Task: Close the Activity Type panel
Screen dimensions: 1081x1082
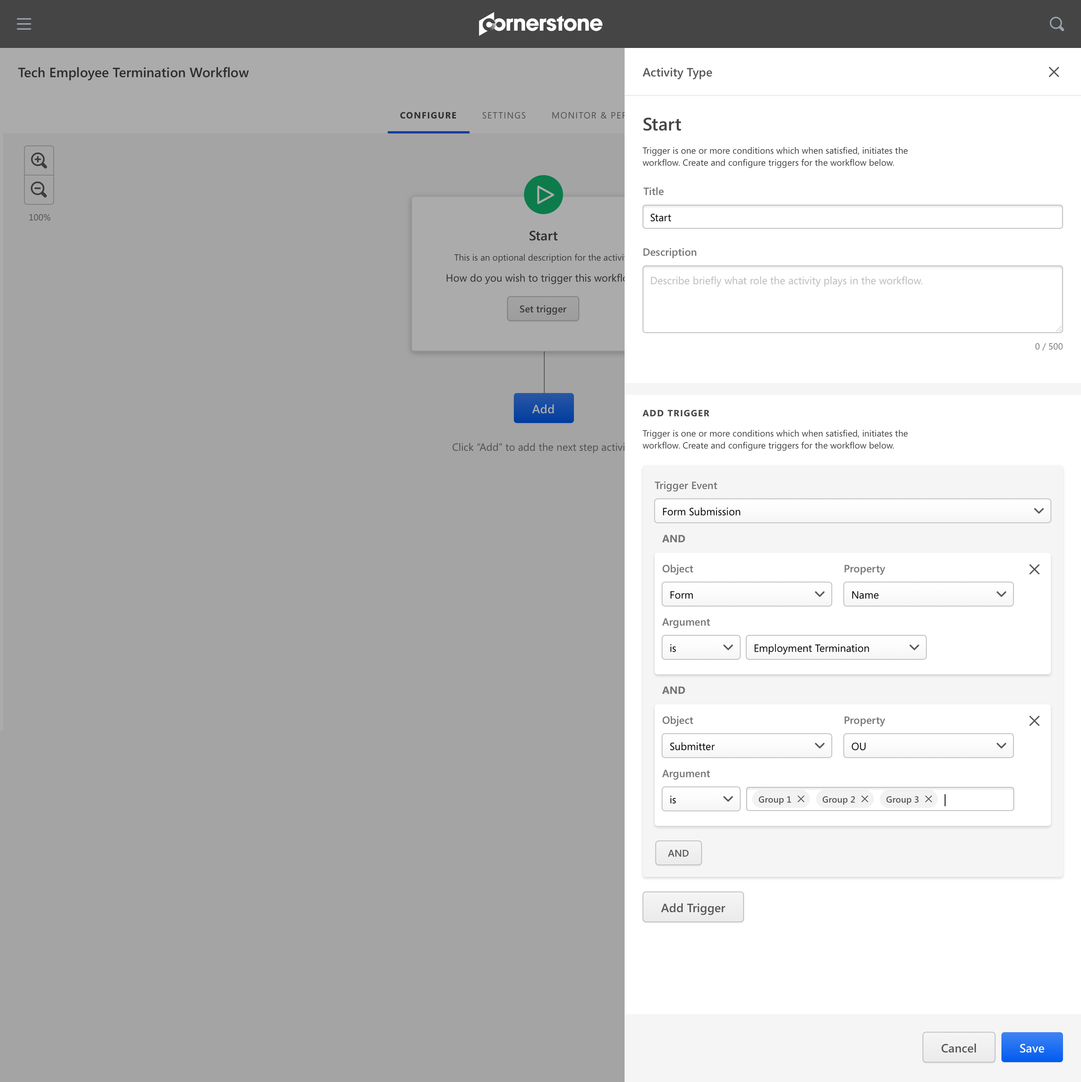Action: 1053,72
